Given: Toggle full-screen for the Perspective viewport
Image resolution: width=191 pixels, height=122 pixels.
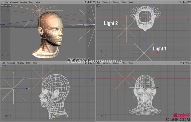Looking at the screenshot, I should pos(94,2).
